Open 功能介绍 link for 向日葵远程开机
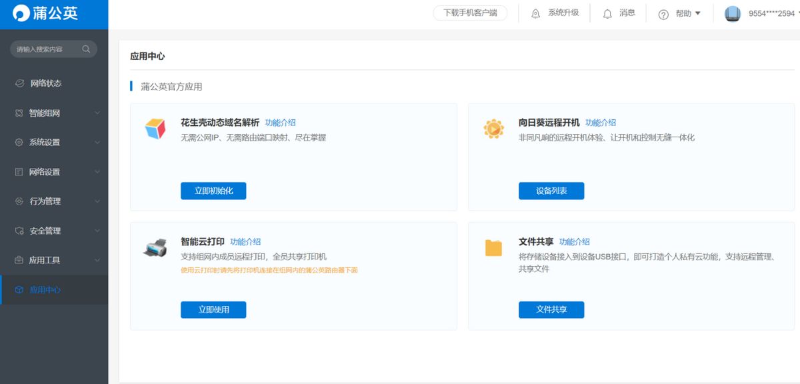 tap(601, 123)
